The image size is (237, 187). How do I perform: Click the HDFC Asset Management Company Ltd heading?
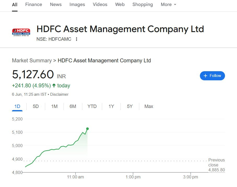[x=120, y=29]
